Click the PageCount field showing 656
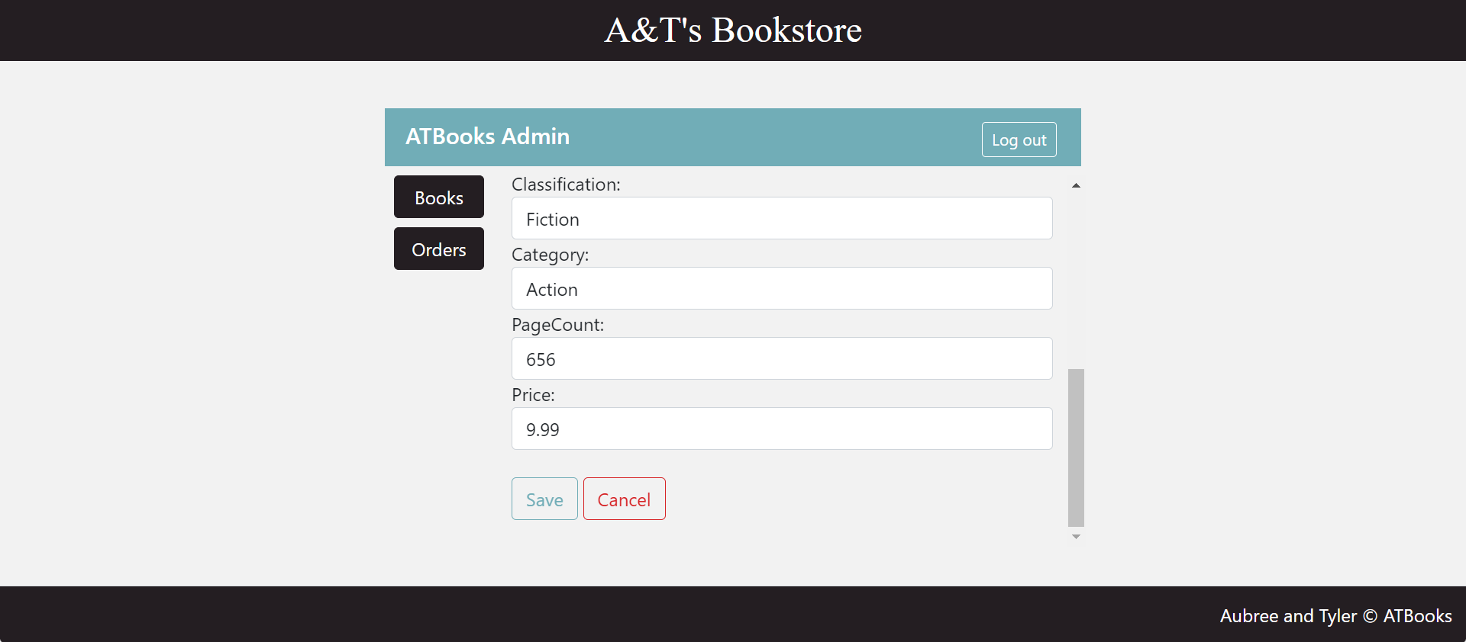1466x642 pixels. click(x=782, y=358)
